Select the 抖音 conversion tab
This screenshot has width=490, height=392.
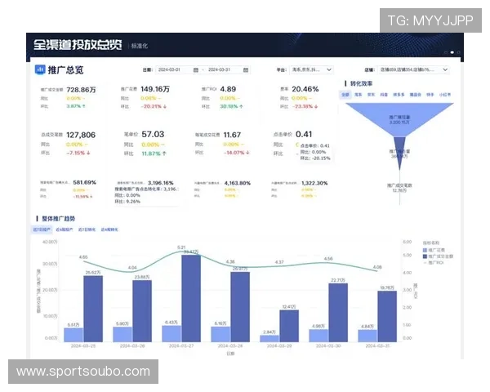(x=384, y=95)
